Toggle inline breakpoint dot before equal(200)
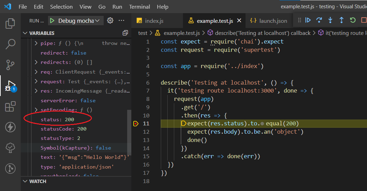The image size is (367, 191). [262, 124]
